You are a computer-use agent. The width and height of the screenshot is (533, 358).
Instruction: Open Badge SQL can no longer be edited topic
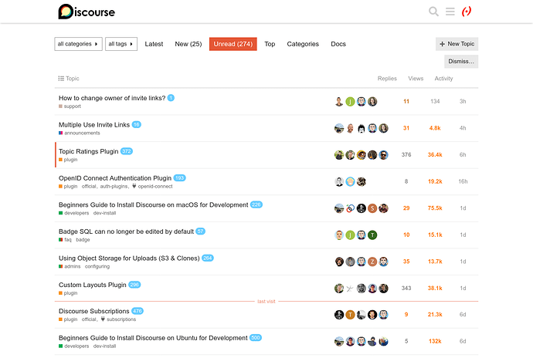126,231
